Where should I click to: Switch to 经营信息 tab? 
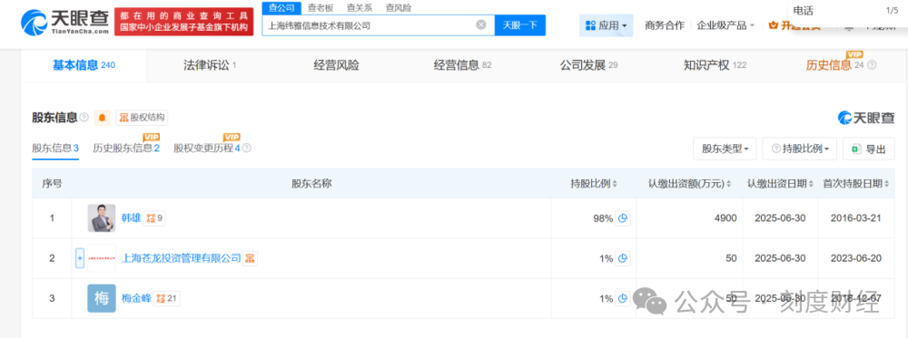[x=462, y=65]
